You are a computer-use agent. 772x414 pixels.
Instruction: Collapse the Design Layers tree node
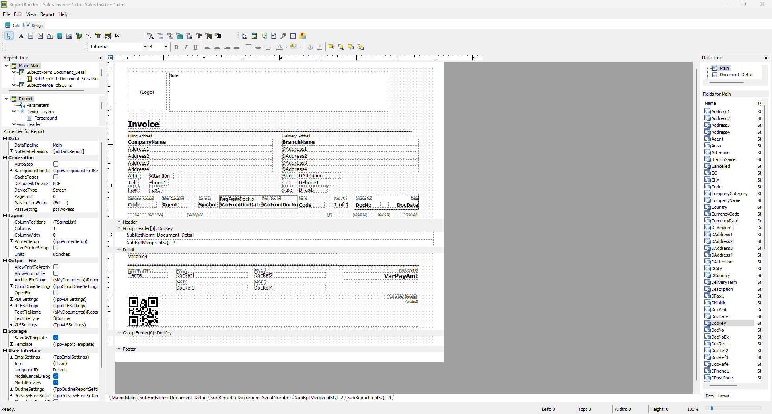pyautogui.click(x=14, y=112)
